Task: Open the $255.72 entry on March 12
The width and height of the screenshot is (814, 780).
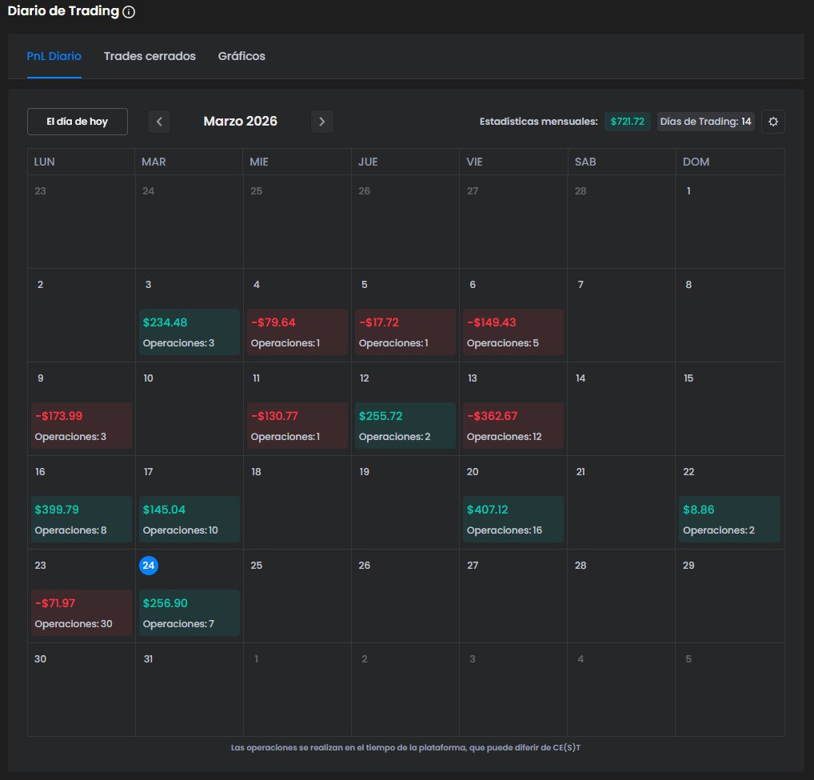Action: tap(405, 426)
